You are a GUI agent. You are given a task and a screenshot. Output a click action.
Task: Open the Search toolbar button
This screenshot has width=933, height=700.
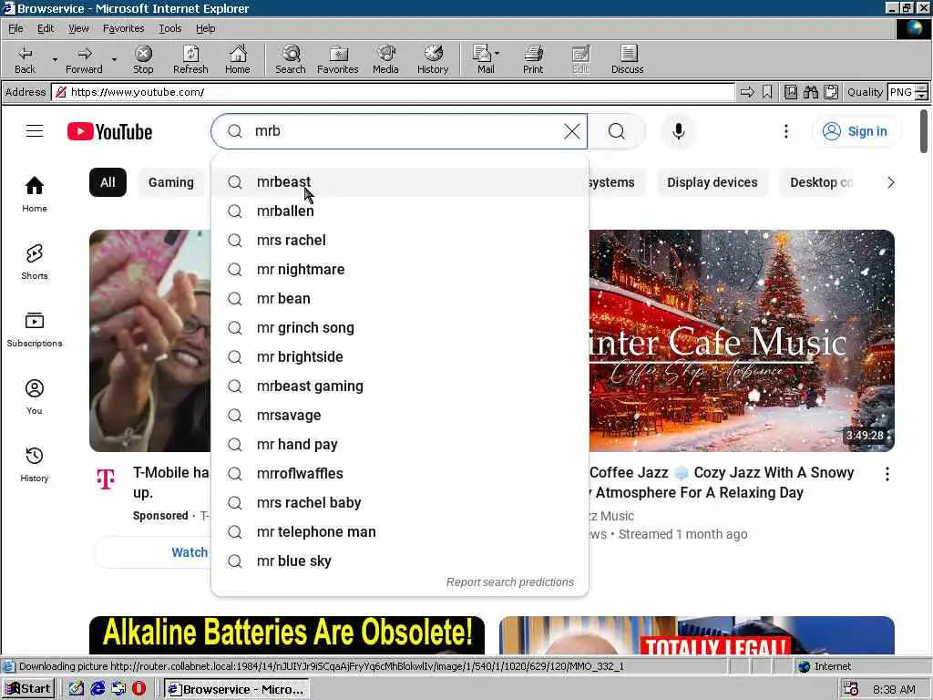pyautogui.click(x=291, y=59)
